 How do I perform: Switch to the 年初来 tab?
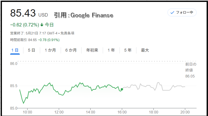tap(92, 50)
